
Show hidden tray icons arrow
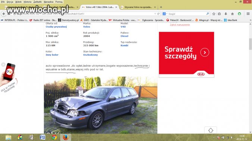(x=214, y=138)
